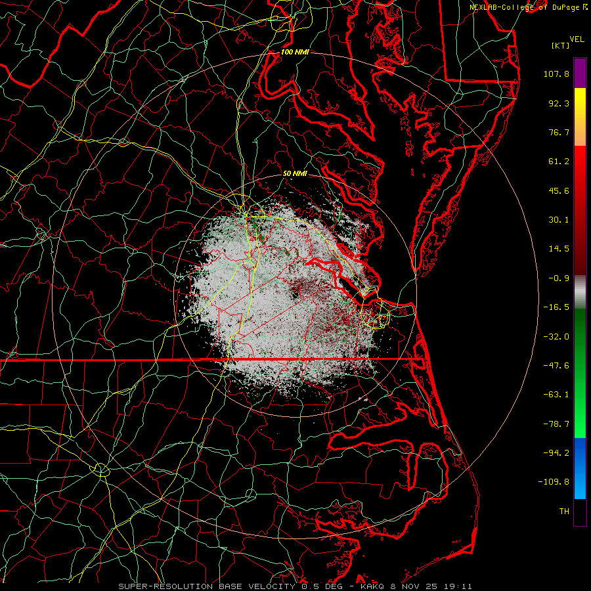The width and height of the screenshot is (591, 591).
Task: Click the -63.1 legend value
Action: pyautogui.click(x=556, y=395)
